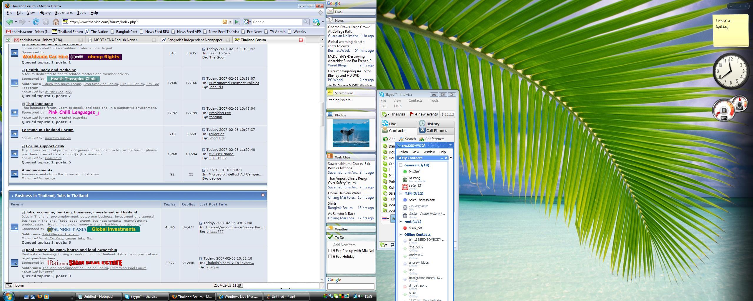
Task: Open the Announcements forum link
Action: pyautogui.click(x=37, y=170)
